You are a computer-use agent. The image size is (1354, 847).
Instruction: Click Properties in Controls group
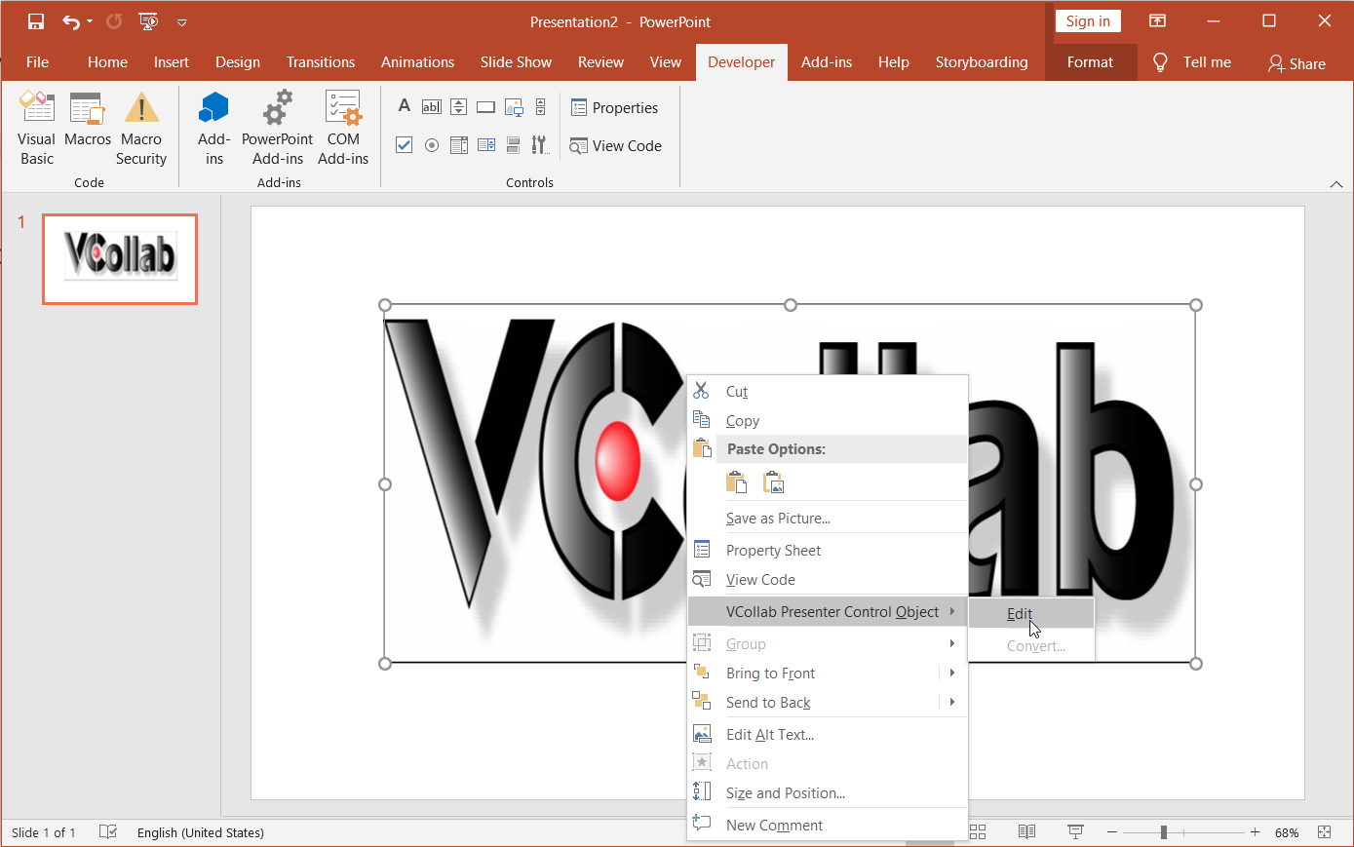(x=614, y=108)
